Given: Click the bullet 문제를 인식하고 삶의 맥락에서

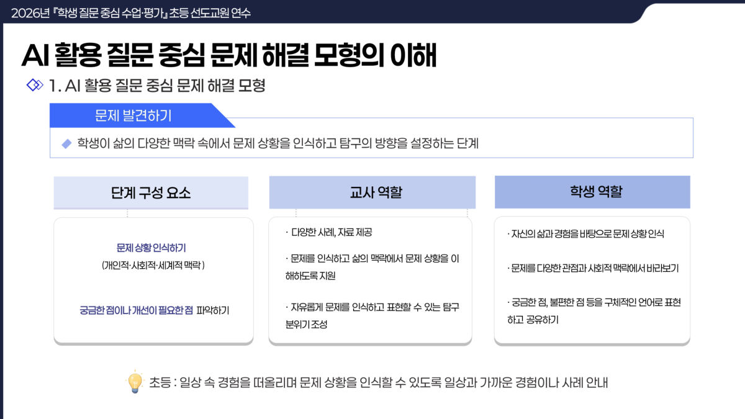Looking at the screenshot, I should pyautogui.click(x=372, y=267).
